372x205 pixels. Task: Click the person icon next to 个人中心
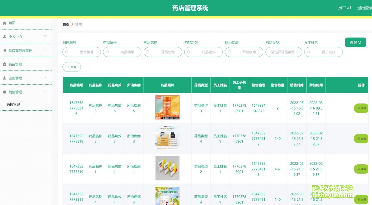5,37
